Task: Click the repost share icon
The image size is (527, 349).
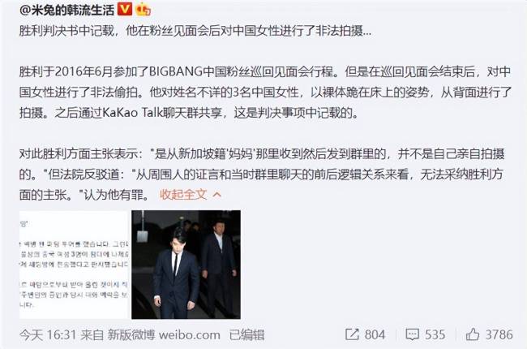Action: coord(352,334)
